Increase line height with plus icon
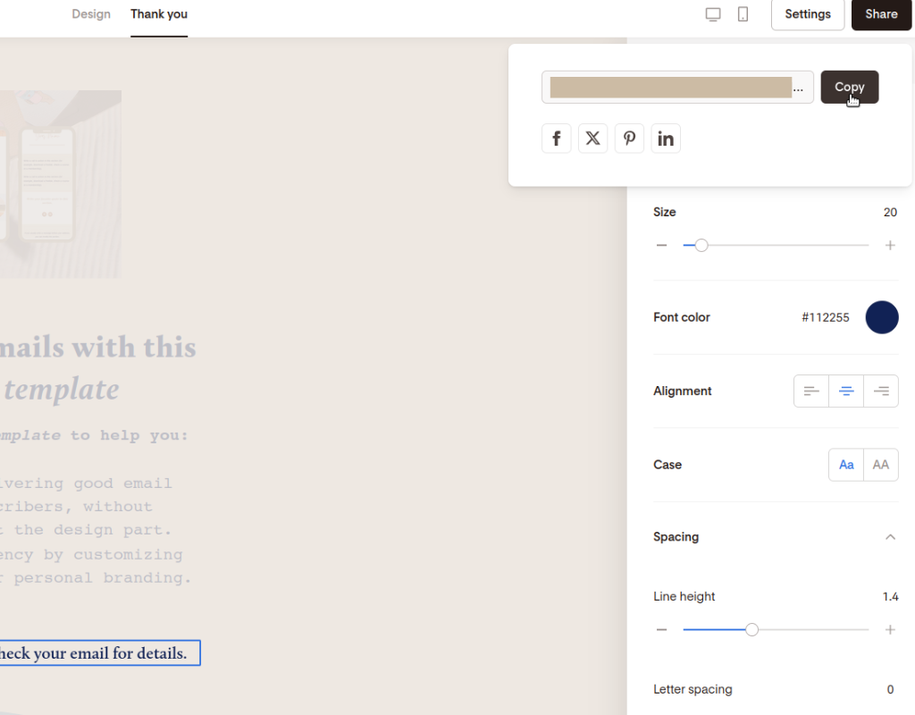This screenshot has width=915, height=715. (890, 630)
